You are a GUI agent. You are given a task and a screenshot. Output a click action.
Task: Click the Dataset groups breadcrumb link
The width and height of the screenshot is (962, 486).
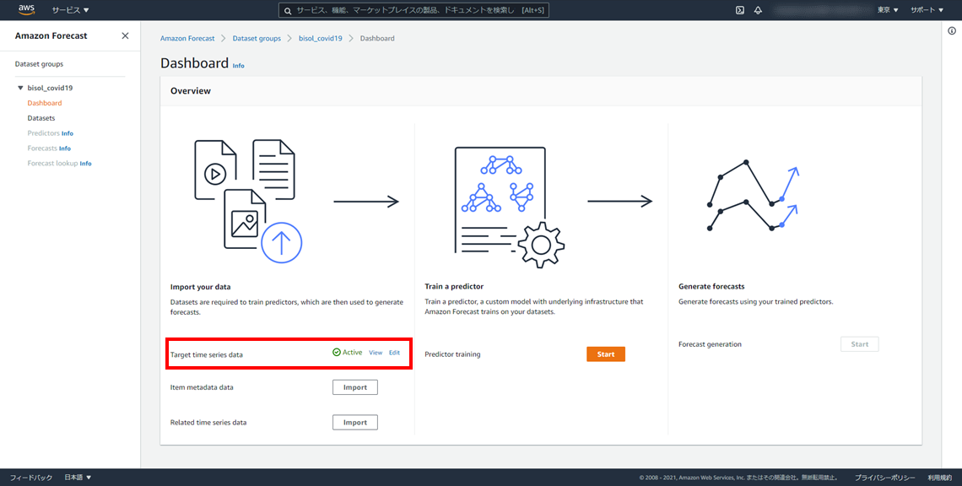tap(257, 39)
